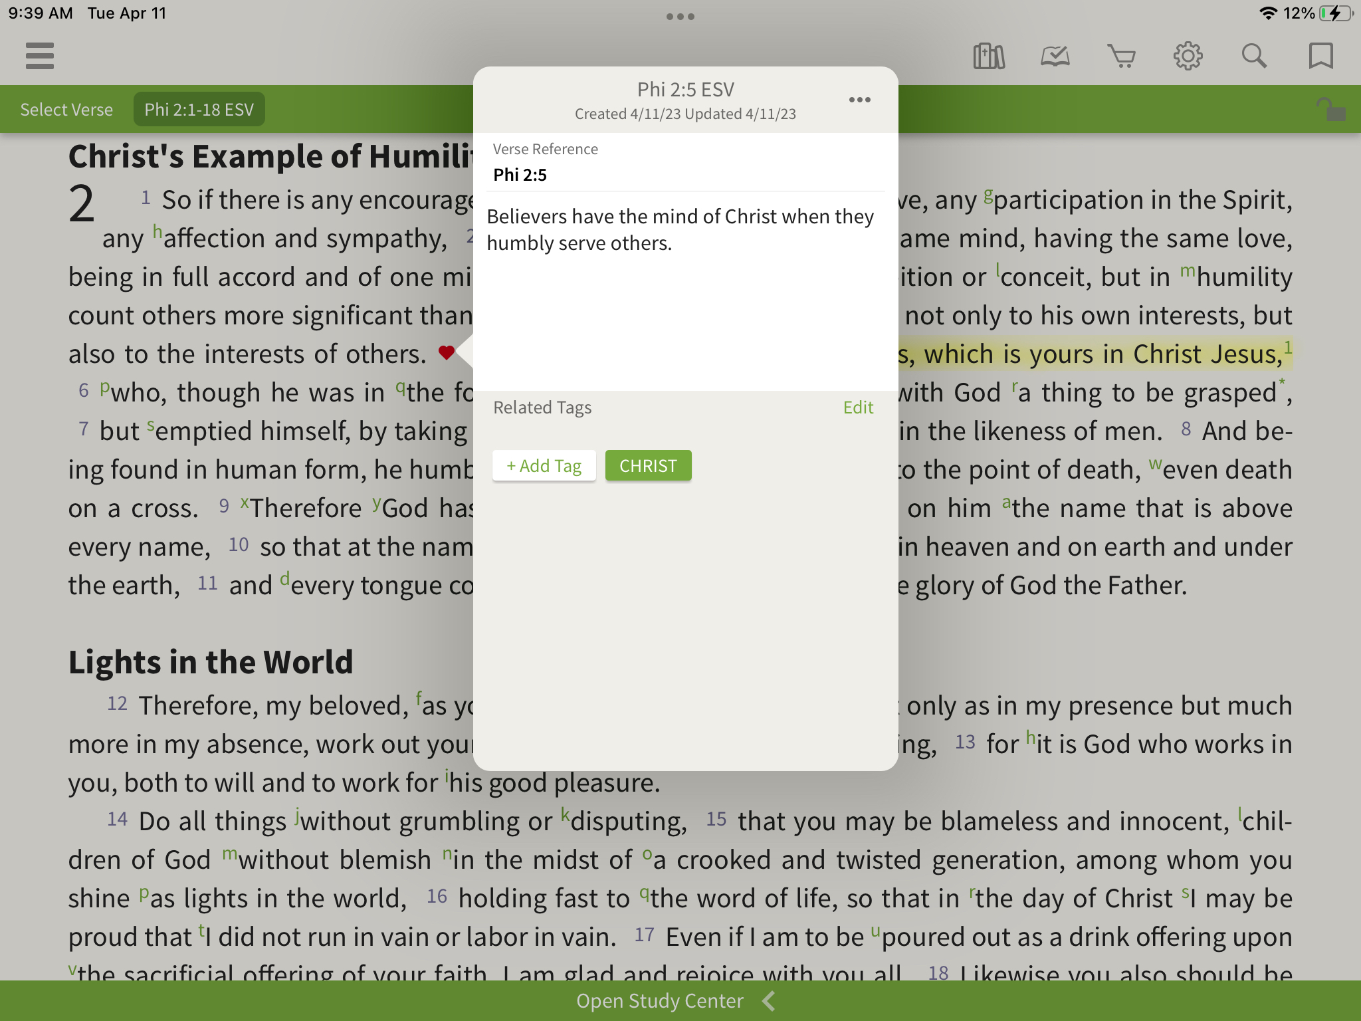
Task: Select the green CHRIST tag
Action: (x=648, y=466)
